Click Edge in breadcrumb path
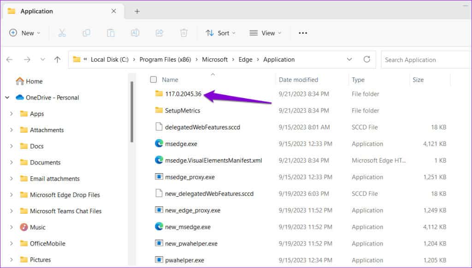This screenshot has width=472, height=268. (245, 59)
